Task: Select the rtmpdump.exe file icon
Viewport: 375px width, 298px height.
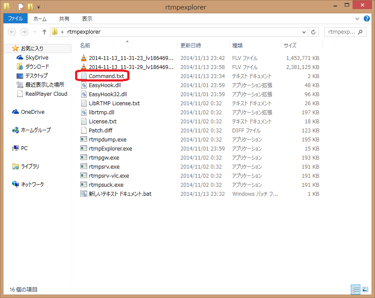Action: pyautogui.click(x=84, y=139)
